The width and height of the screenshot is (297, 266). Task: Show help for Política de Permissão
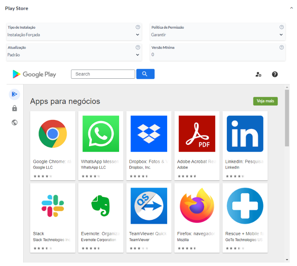pos(282,27)
